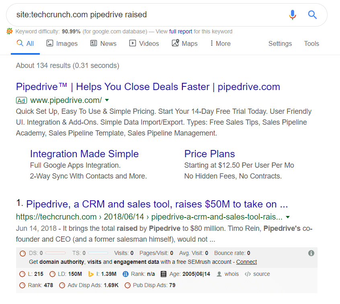Click inside the search query input field
The image size is (340, 304).
(x=150, y=15)
